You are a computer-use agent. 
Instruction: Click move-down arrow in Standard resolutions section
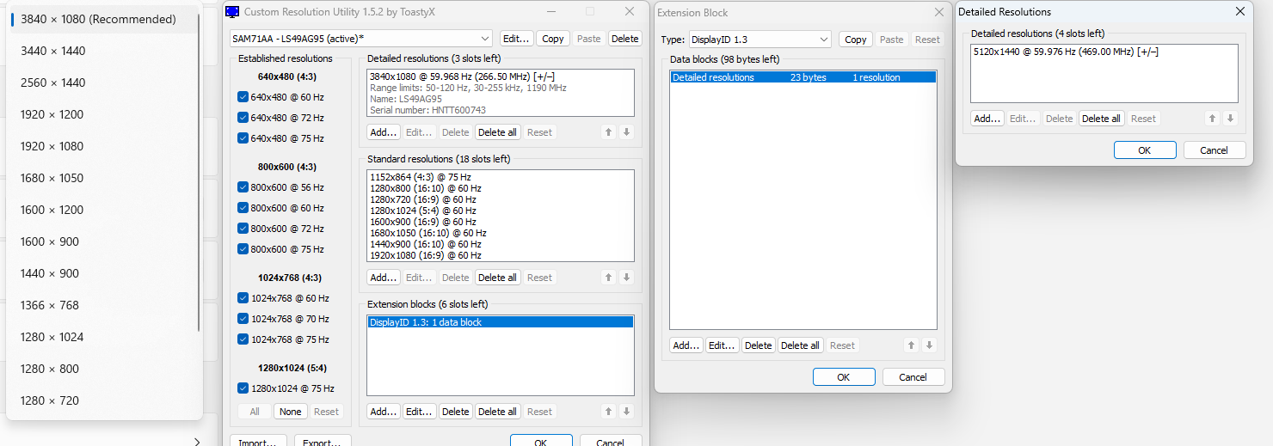pos(626,278)
